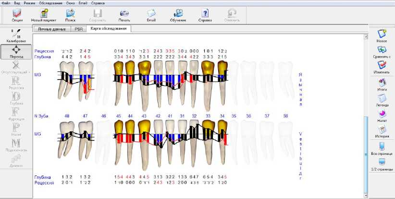Open the Email menu

tap(83, 3)
